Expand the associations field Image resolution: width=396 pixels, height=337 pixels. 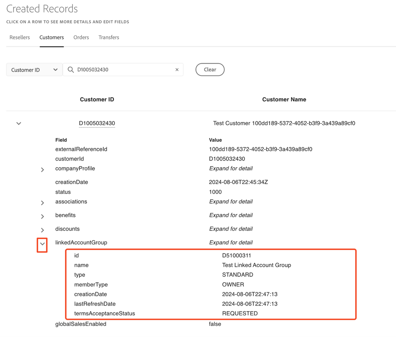(42, 203)
